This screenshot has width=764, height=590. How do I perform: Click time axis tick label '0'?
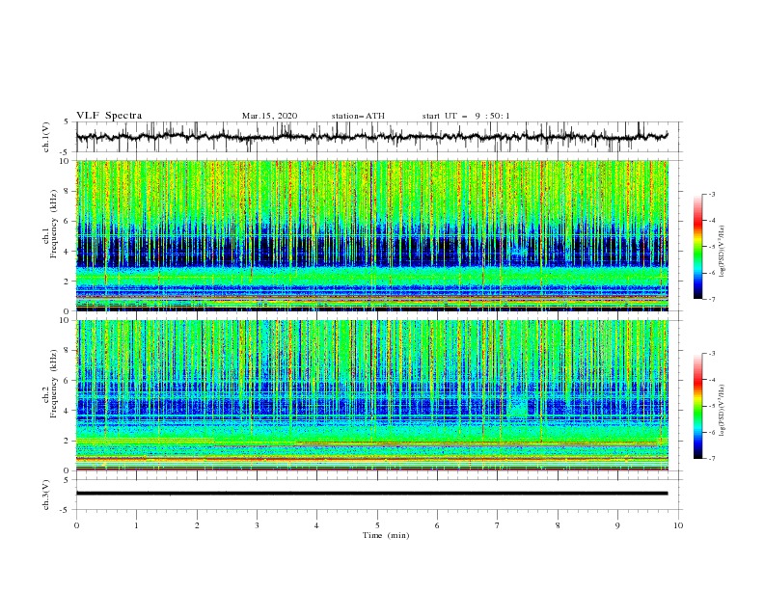click(x=76, y=525)
